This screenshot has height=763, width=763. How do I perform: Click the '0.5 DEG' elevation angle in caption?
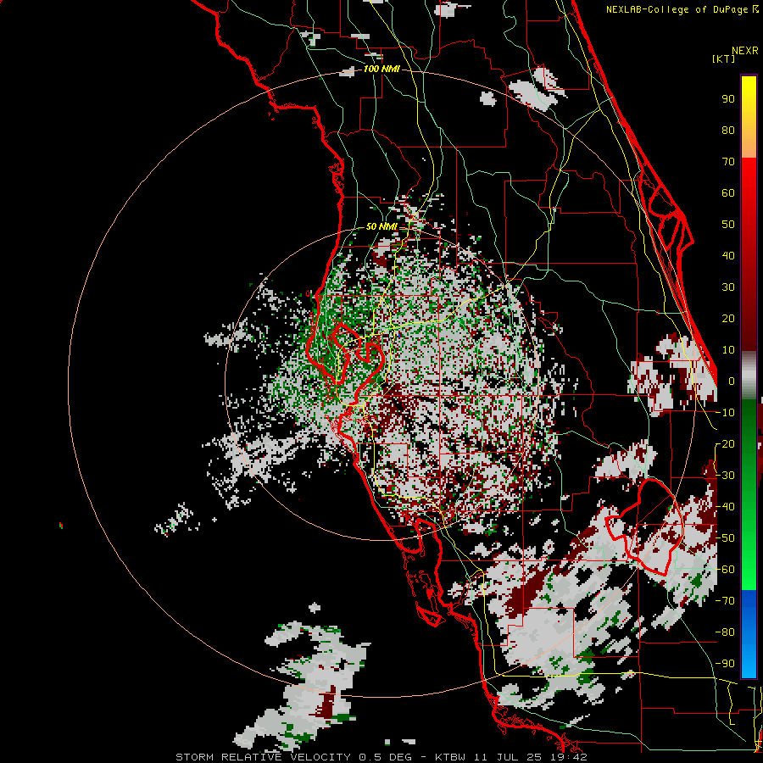[386, 757]
